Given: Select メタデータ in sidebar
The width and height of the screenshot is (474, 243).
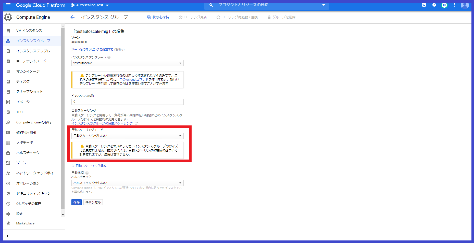Looking at the screenshot, I should (x=25, y=143).
